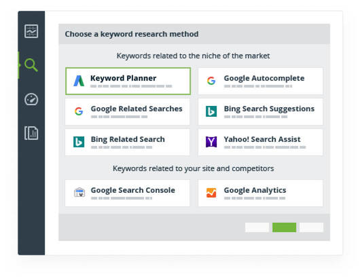Select the keyword research magnifier icon
This screenshot has height=279, width=360.
click(31, 65)
